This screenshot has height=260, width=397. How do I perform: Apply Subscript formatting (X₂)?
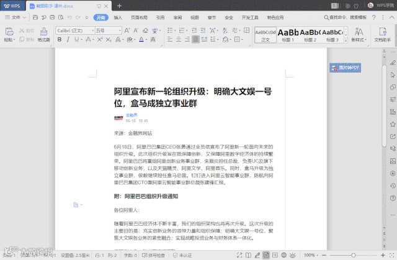[109, 39]
